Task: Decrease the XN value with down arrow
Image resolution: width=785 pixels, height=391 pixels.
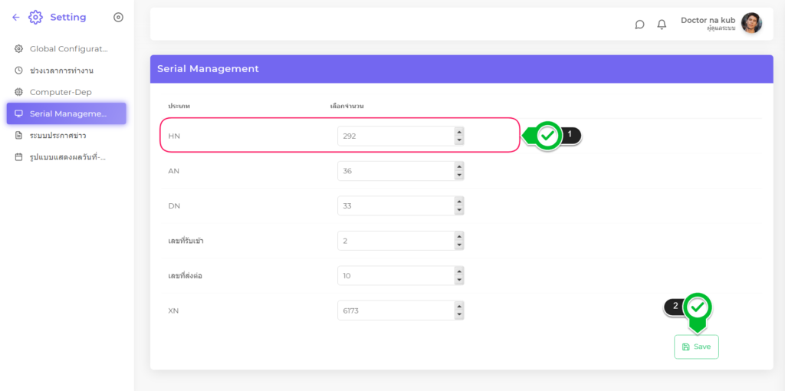Action: click(459, 315)
